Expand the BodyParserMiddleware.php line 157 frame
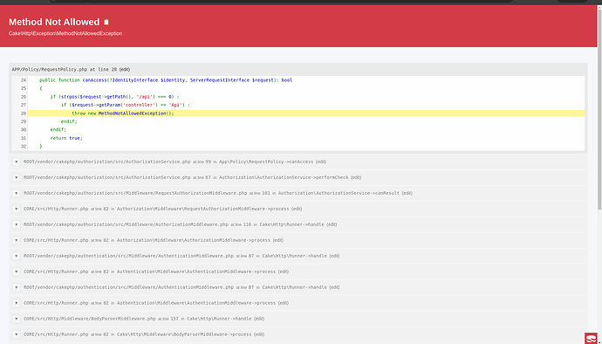Viewport: 602px width, 344px height. (x=16, y=319)
